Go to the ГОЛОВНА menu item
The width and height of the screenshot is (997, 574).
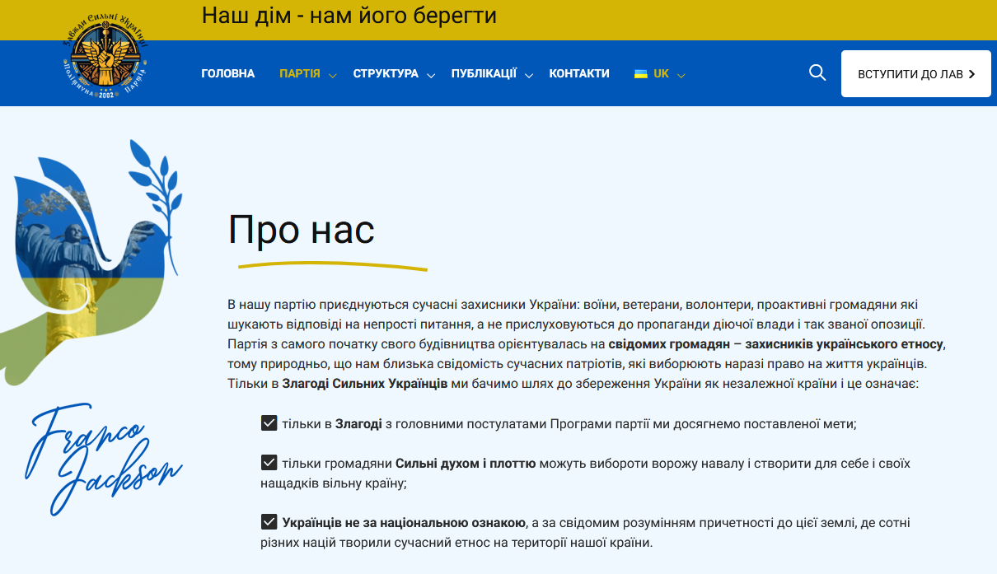[227, 73]
